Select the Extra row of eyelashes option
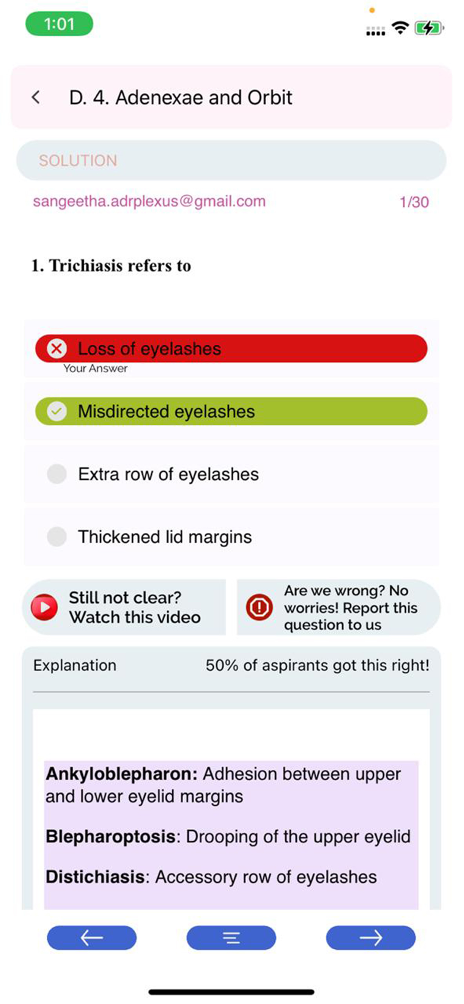Image resolution: width=464 pixels, height=1004 pixels. click(231, 474)
